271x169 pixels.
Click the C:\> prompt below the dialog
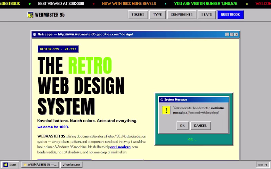click(192, 139)
